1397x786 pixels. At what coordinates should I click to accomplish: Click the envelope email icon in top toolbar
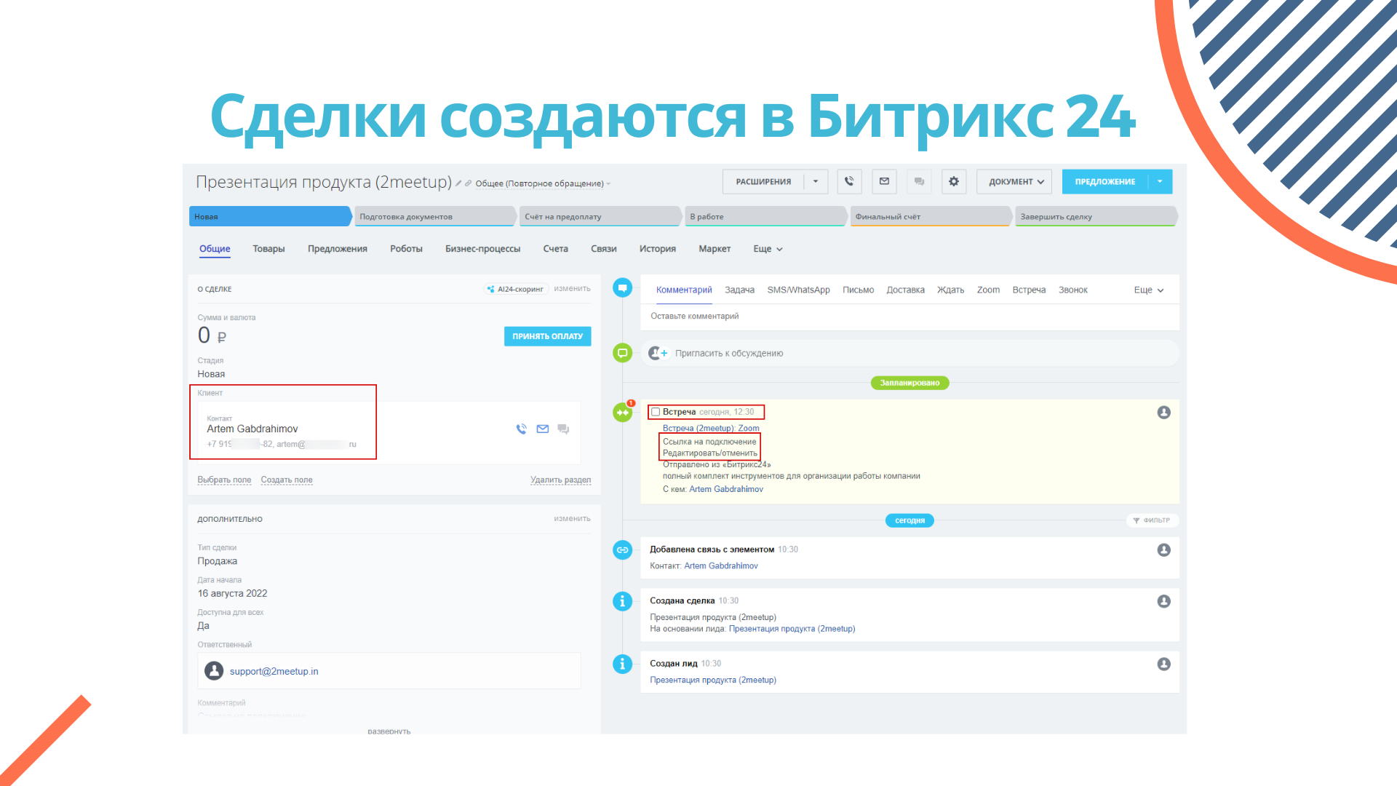884,181
